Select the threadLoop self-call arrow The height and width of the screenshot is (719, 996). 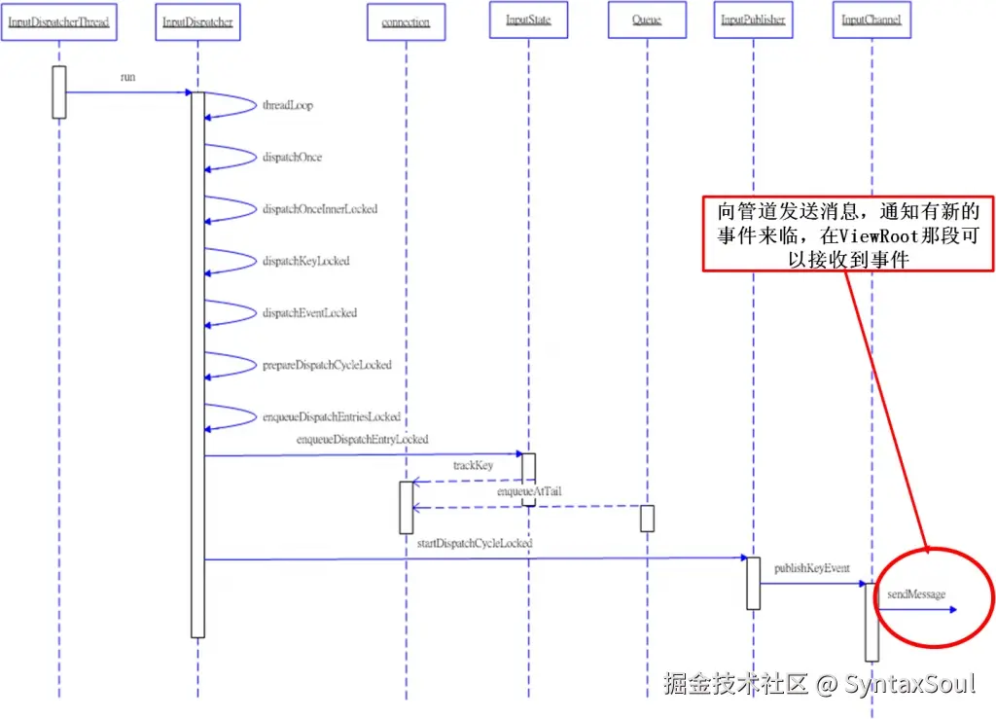point(229,105)
